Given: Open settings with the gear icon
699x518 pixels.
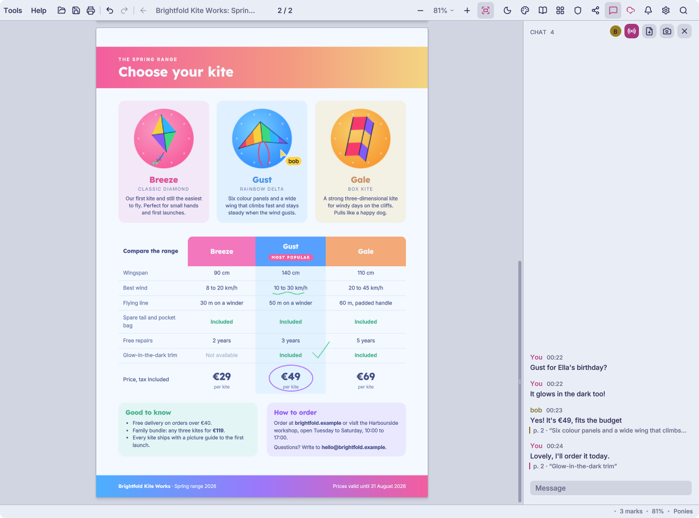Looking at the screenshot, I should tap(666, 10).
